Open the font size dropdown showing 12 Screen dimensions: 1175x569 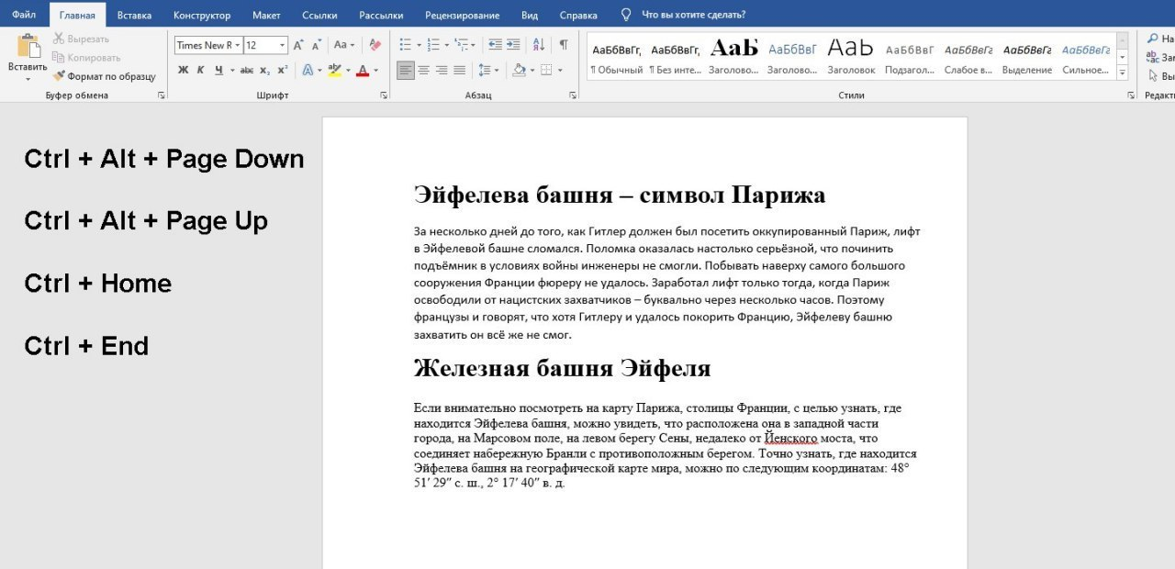(282, 45)
